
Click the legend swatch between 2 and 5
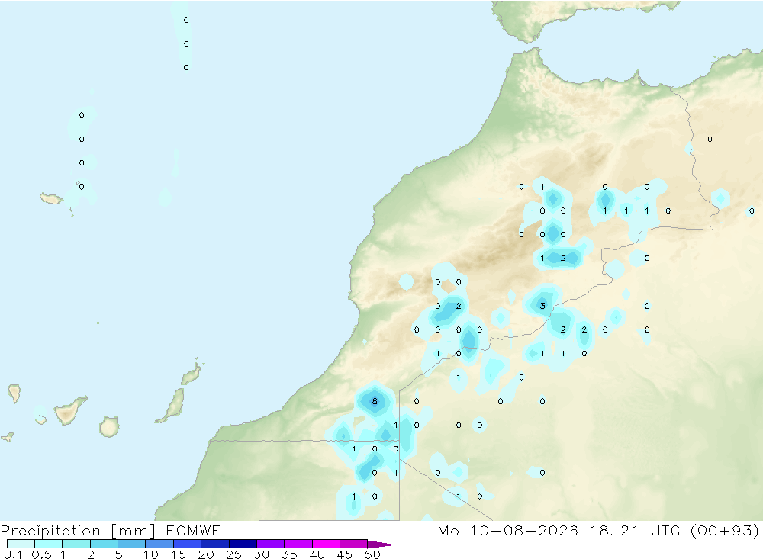[x=104, y=544]
